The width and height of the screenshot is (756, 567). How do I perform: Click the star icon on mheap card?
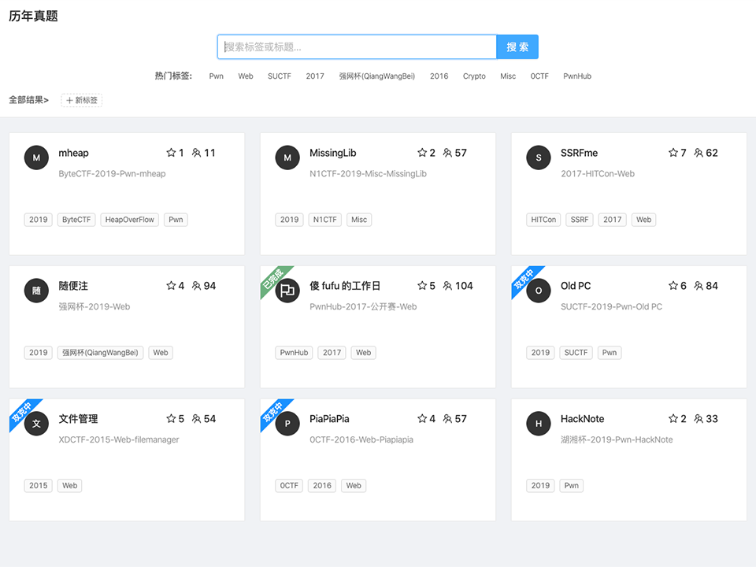[x=171, y=153]
